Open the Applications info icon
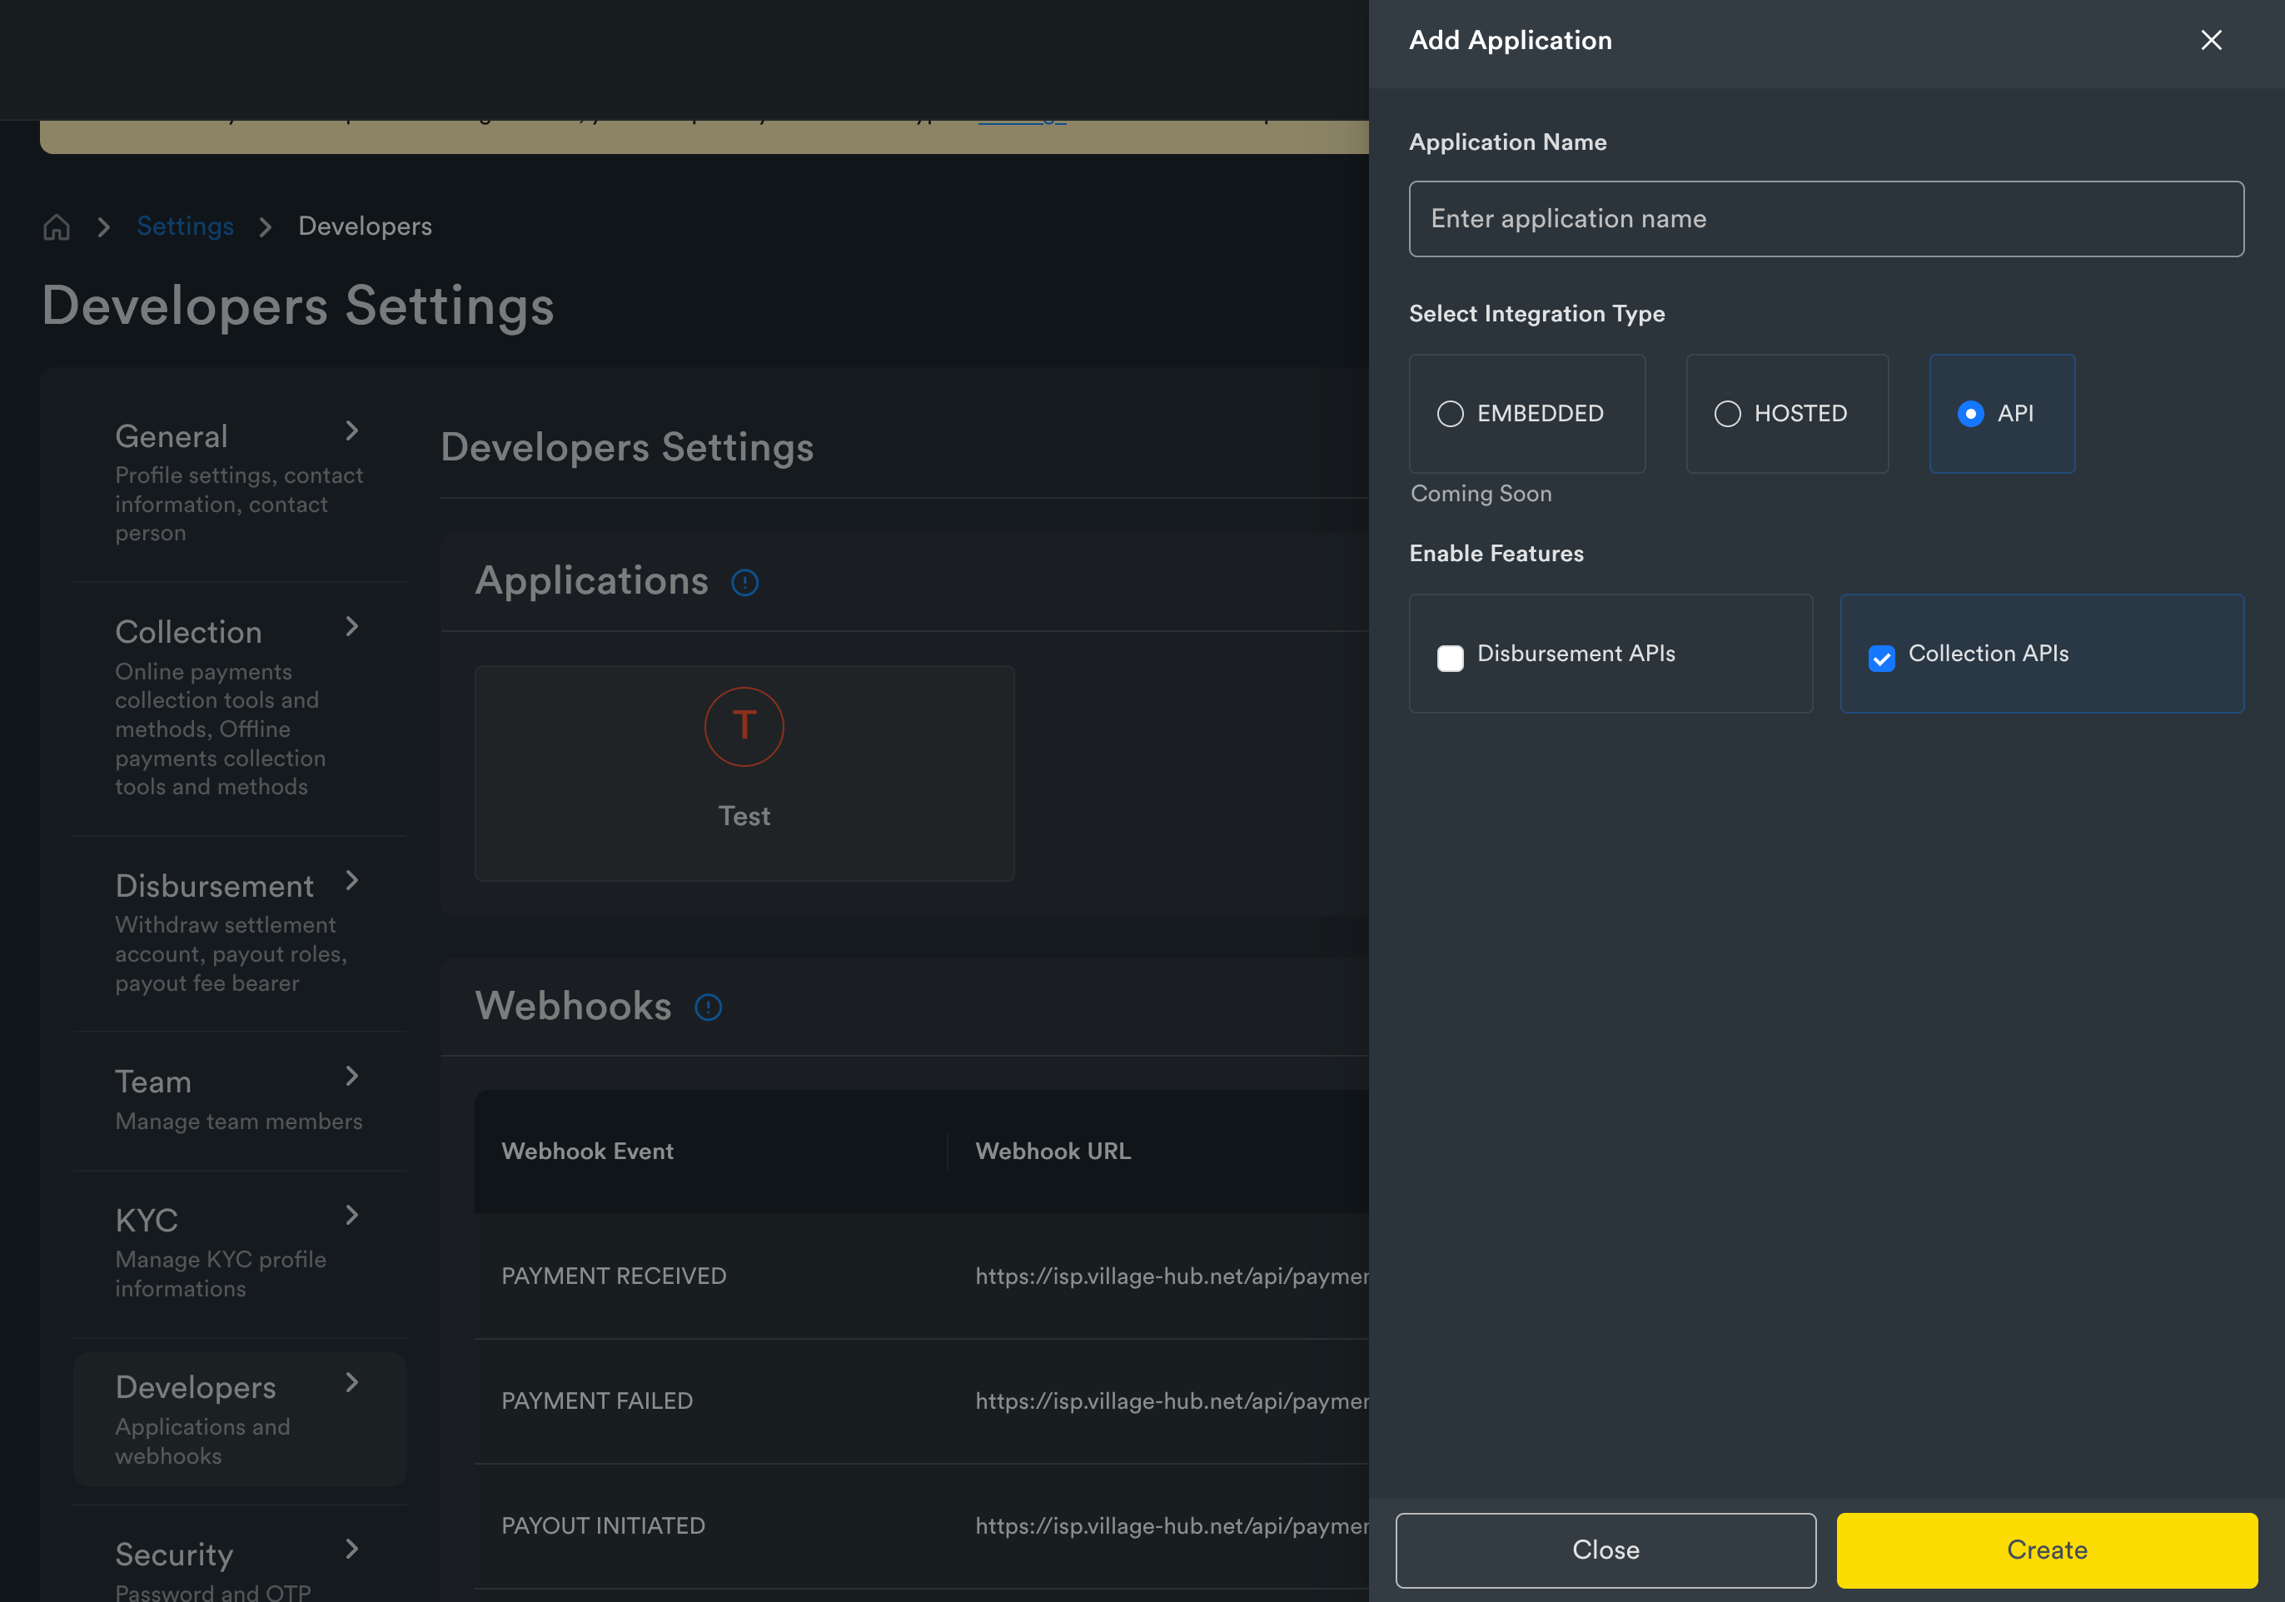The image size is (2285, 1602). tap(744, 582)
